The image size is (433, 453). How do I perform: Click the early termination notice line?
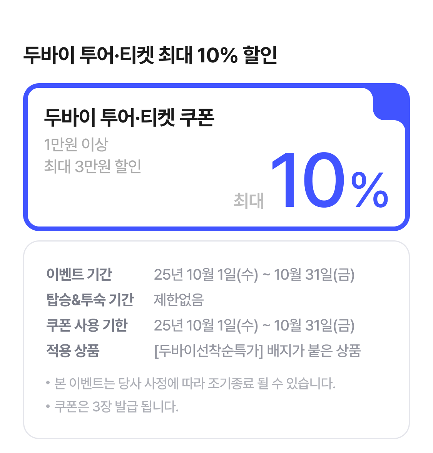tap(195, 383)
